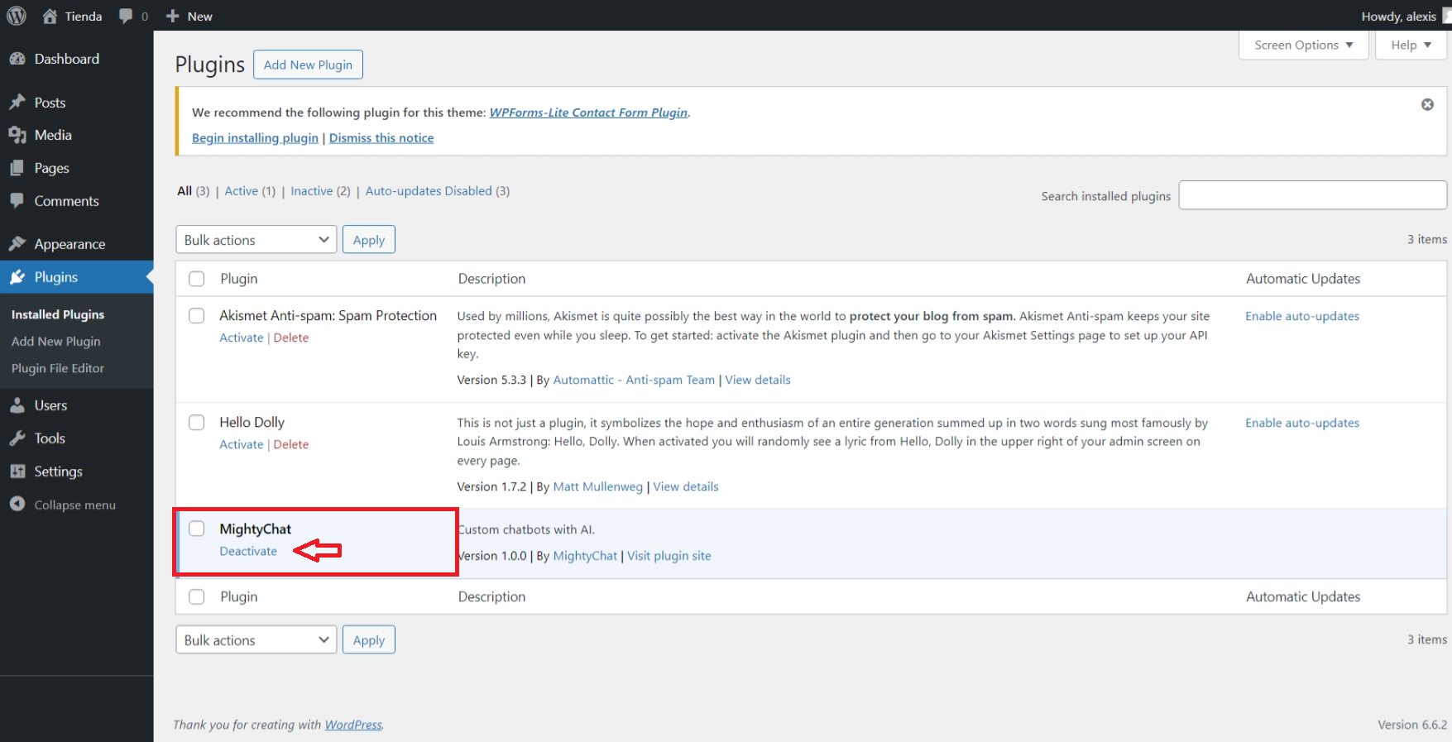1452x742 pixels.
Task: Delete the Akismet Anti-spam plugin
Action: coord(291,337)
